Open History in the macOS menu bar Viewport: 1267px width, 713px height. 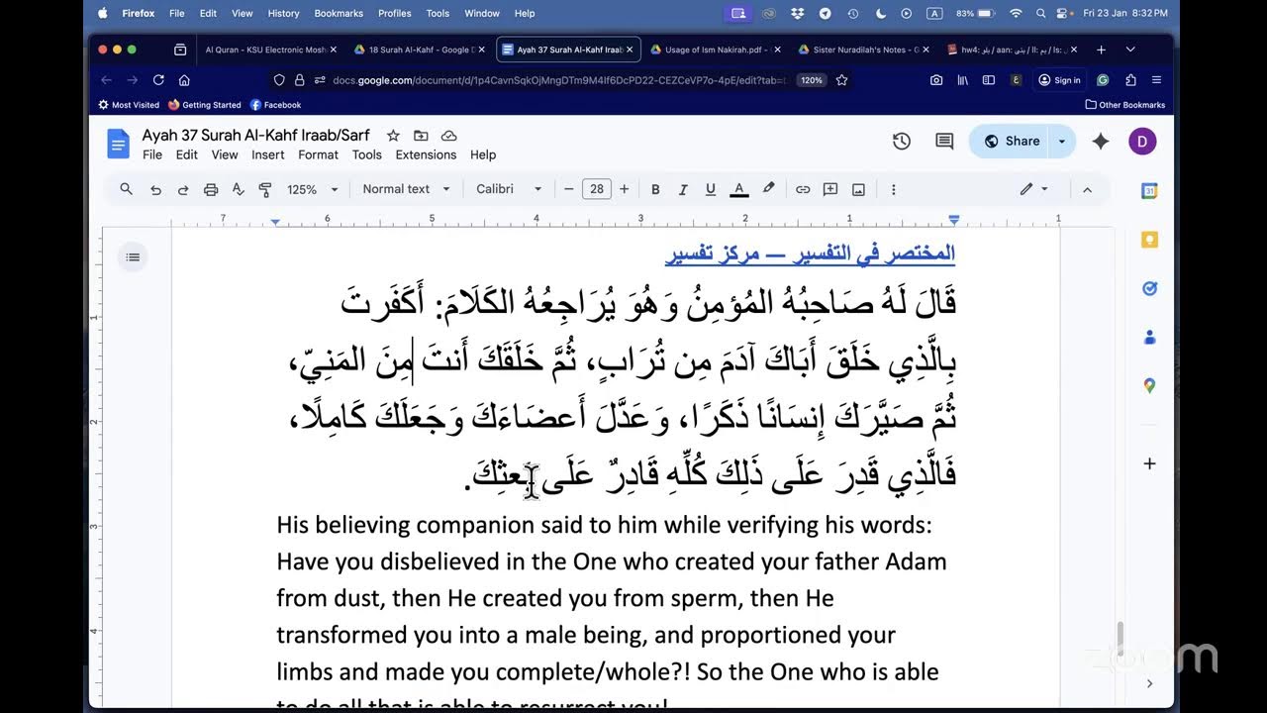pos(283,13)
